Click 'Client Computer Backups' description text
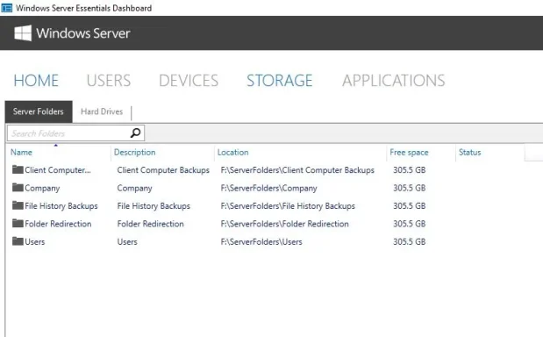Viewport: 543px width, 337px height. [163, 170]
